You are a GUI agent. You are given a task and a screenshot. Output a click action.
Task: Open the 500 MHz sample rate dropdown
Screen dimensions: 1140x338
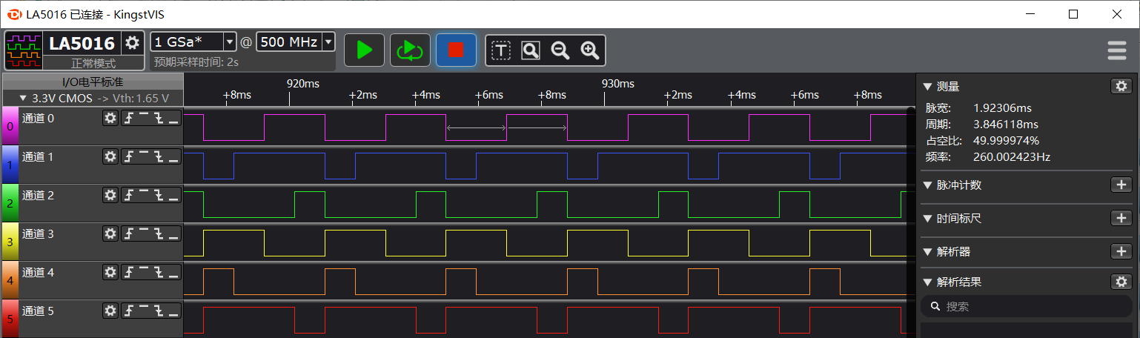click(x=328, y=42)
